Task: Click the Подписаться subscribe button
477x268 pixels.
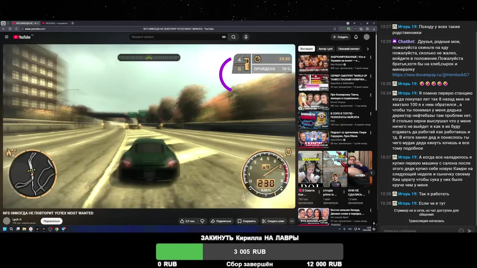Action: tap(51, 221)
